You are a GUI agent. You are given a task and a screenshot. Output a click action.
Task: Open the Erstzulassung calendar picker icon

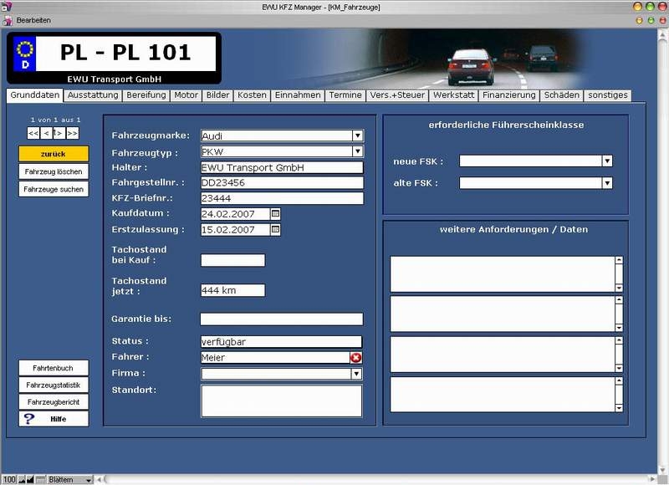[x=275, y=230]
